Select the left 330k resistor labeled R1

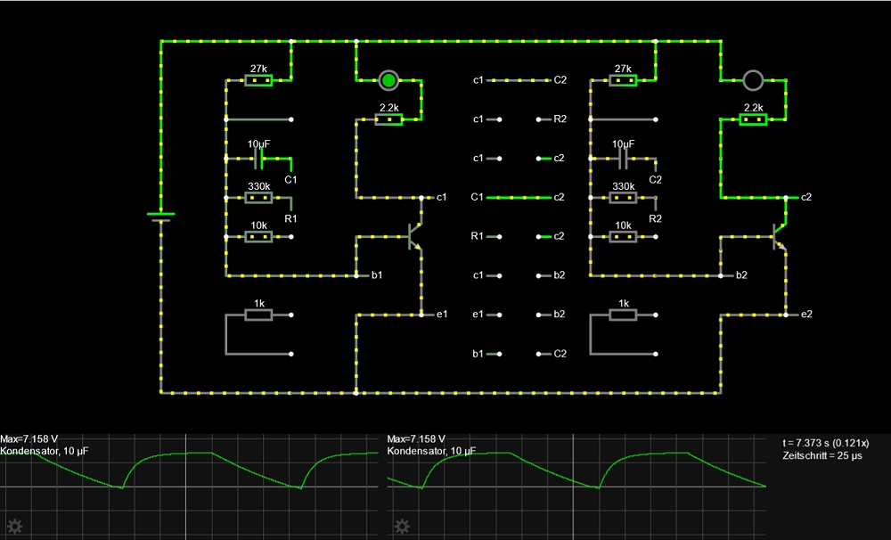[x=259, y=198]
